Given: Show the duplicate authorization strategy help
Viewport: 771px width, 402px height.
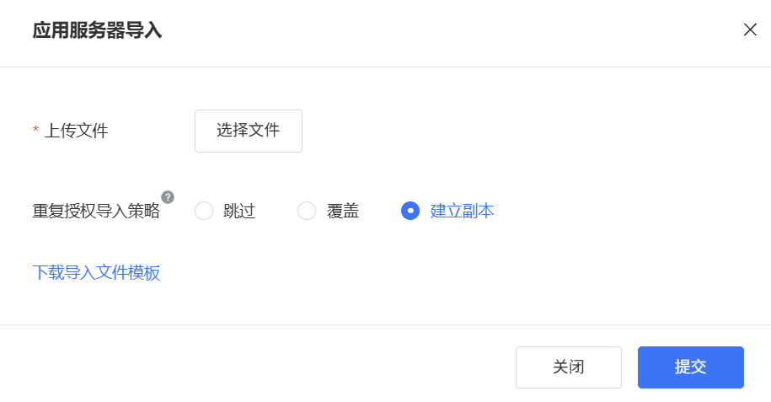Looking at the screenshot, I should [x=168, y=197].
